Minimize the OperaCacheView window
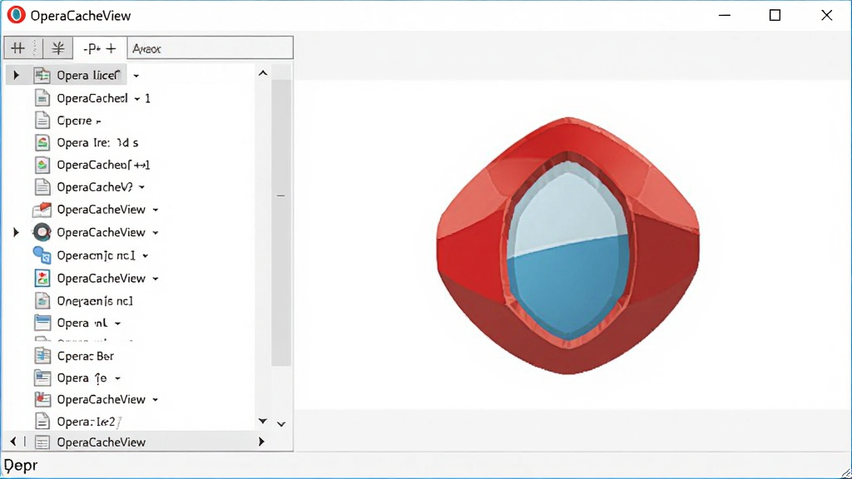The width and height of the screenshot is (852, 479). (725, 15)
